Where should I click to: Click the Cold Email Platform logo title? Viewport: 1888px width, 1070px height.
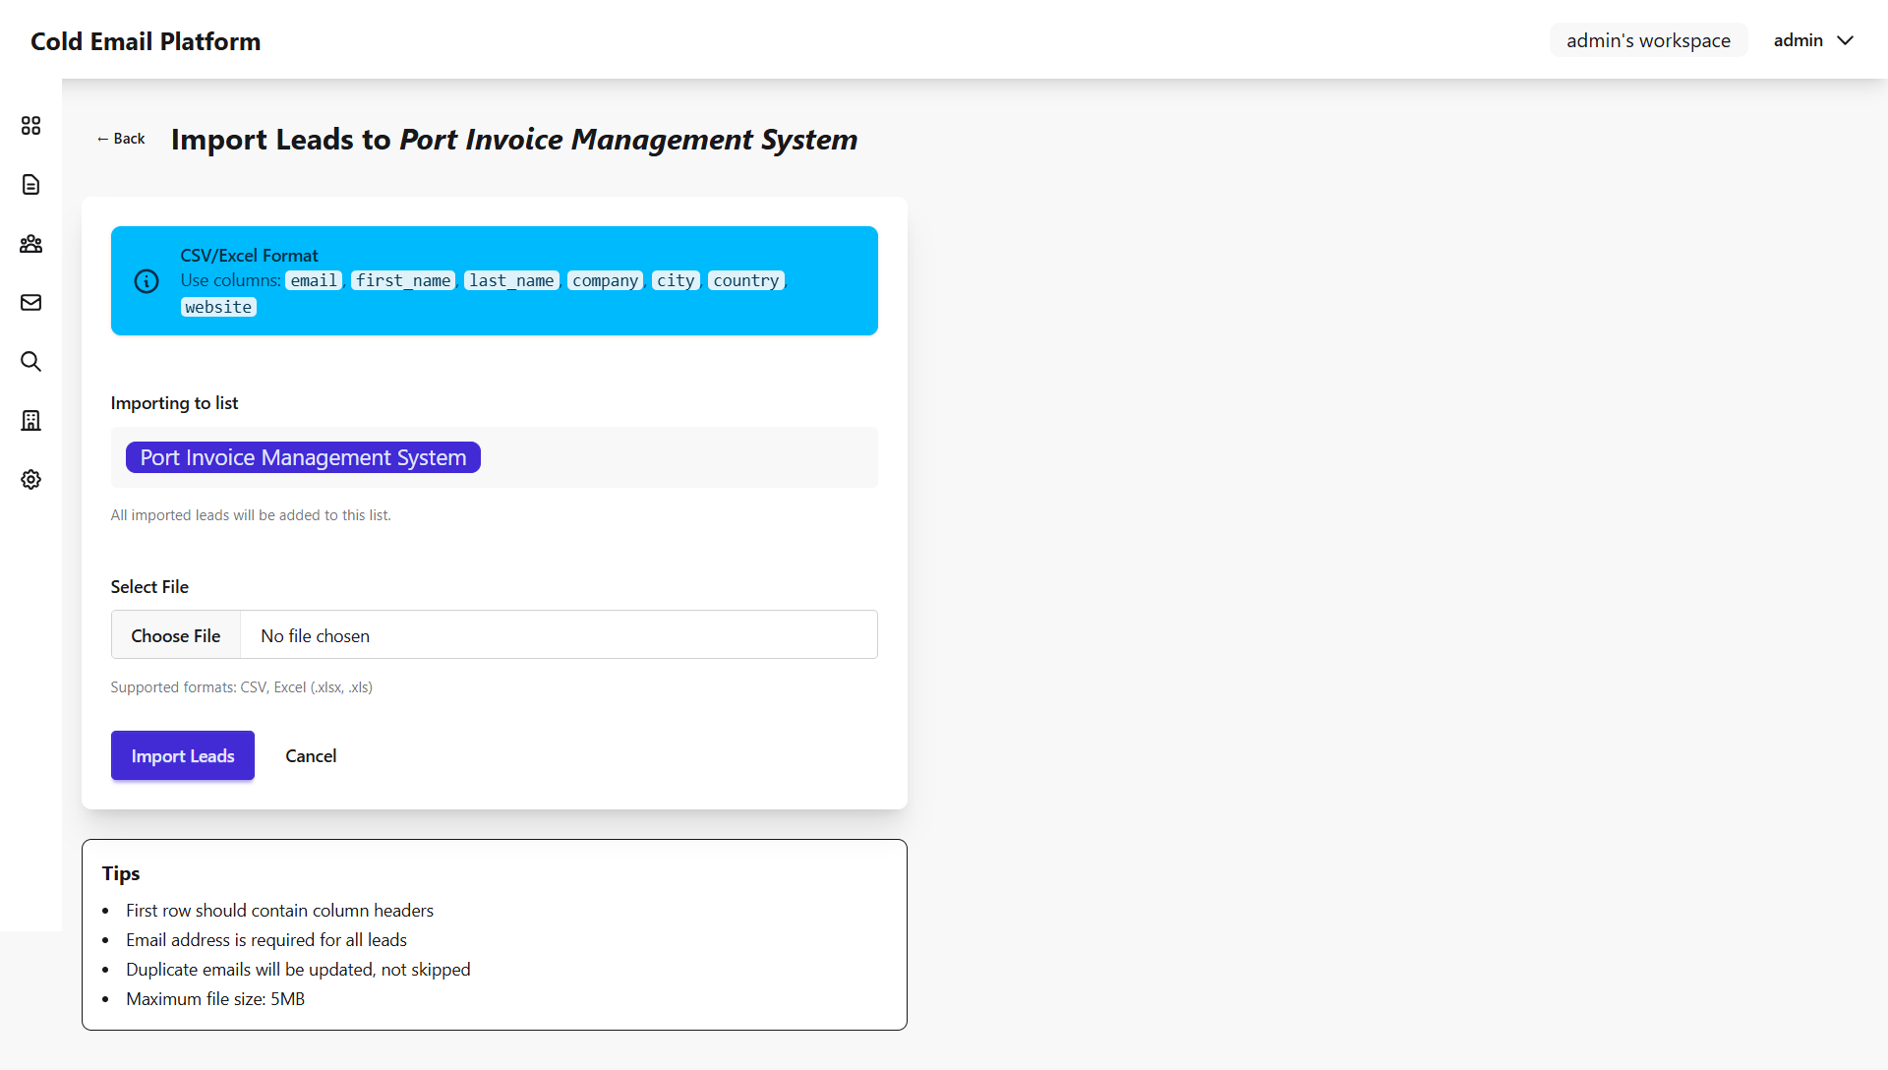tap(146, 41)
